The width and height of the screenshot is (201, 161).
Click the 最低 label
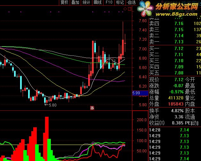[190, 92]
